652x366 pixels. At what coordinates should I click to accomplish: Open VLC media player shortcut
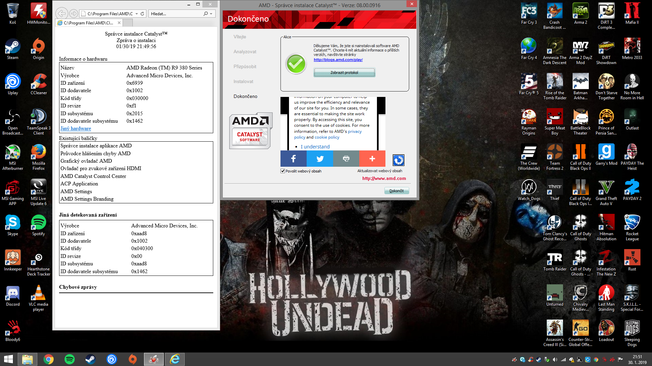coord(38,298)
